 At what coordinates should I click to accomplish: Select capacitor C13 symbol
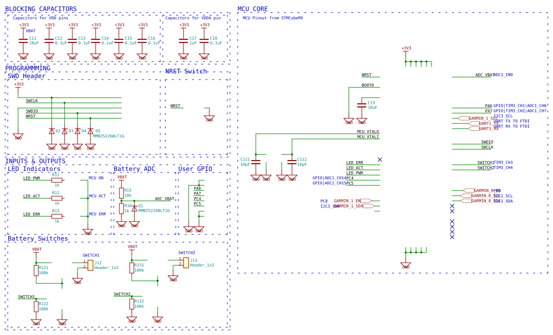coord(72,41)
